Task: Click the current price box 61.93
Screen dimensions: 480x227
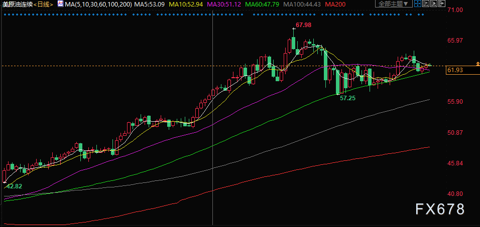Action: click(x=462, y=70)
